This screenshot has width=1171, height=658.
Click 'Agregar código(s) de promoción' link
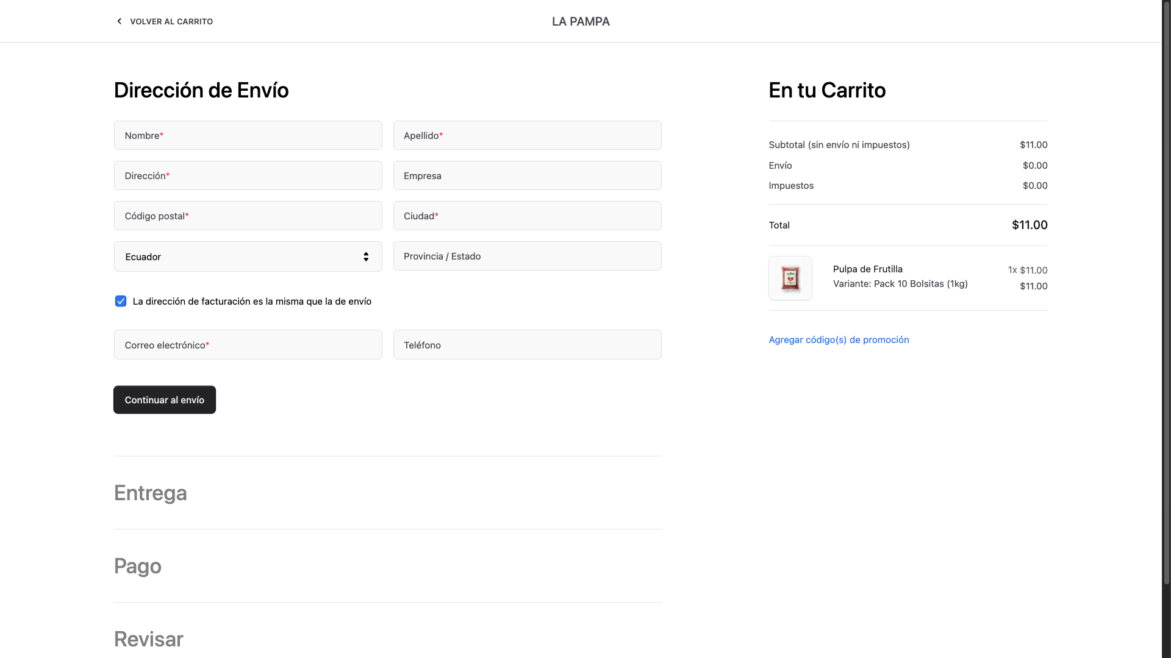(839, 339)
